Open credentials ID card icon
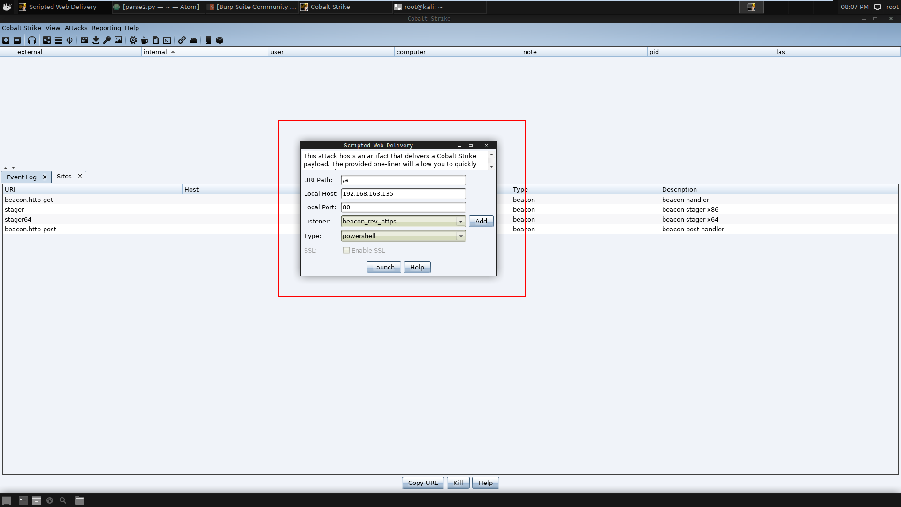 pyautogui.click(x=84, y=40)
